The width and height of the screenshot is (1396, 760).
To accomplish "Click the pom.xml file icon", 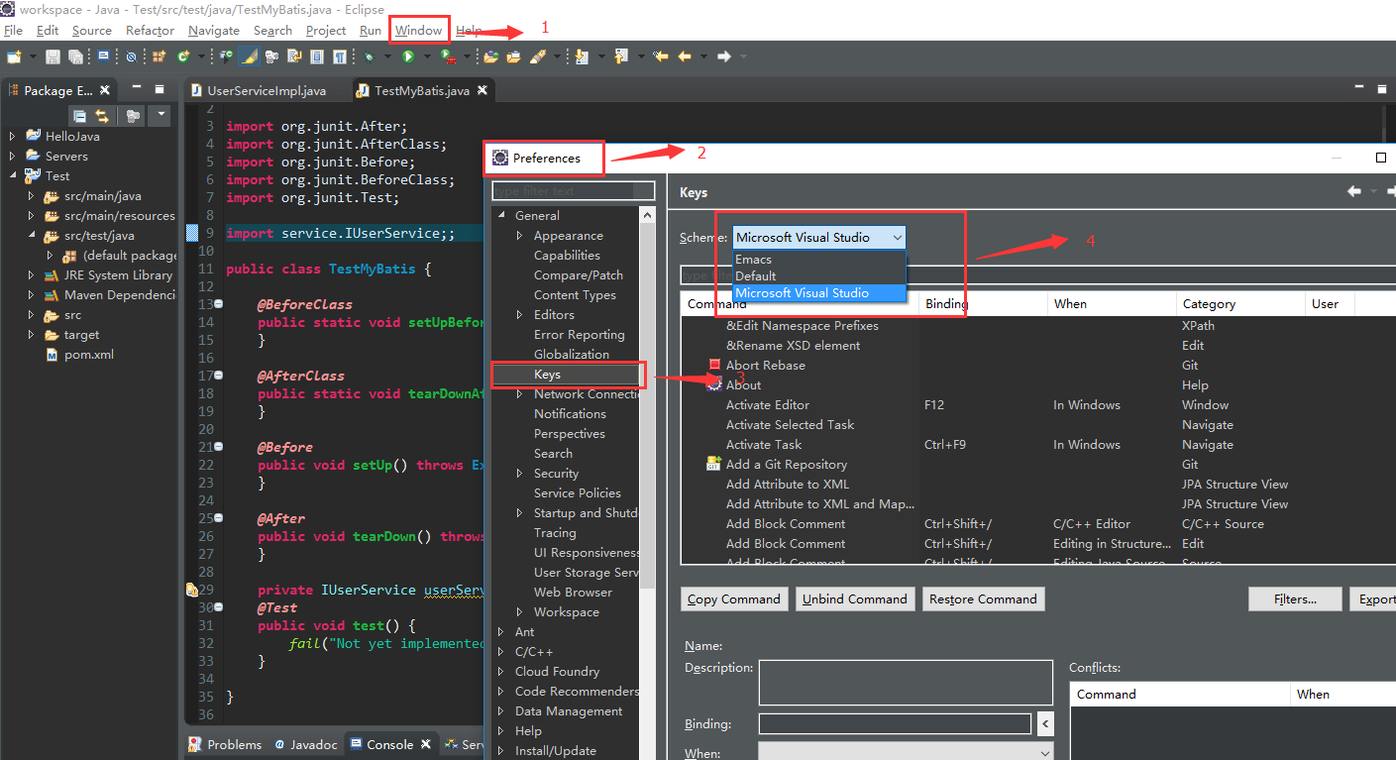I will click(x=52, y=355).
